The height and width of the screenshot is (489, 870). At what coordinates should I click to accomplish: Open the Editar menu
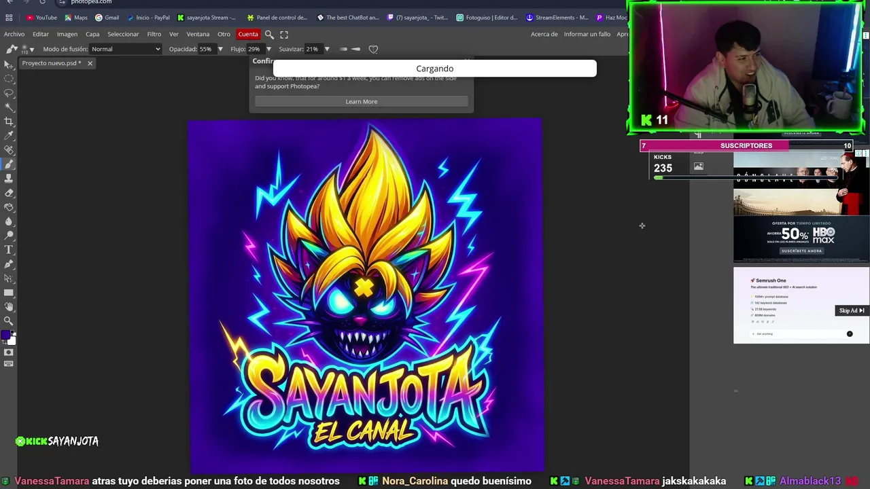(41, 35)
